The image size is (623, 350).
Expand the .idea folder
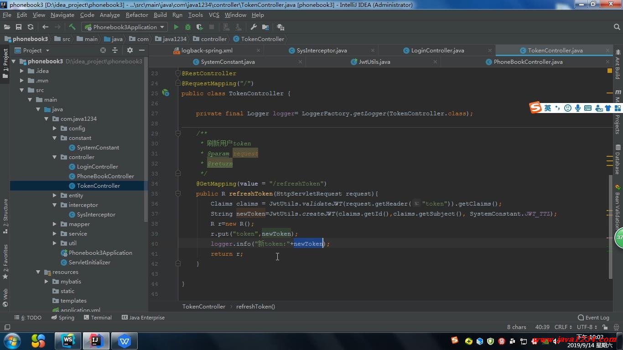coord(21,71)
